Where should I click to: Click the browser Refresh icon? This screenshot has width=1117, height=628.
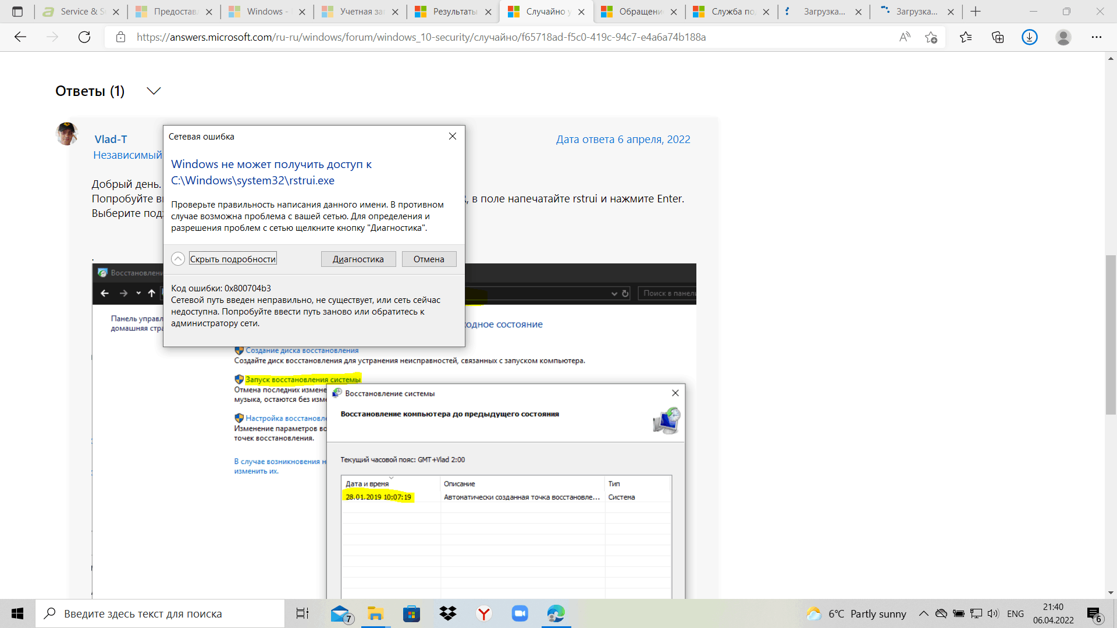coord(84,37)
